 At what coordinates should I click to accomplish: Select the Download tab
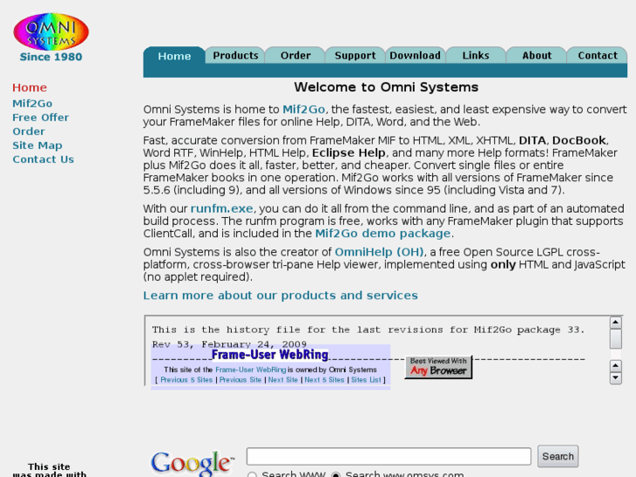pyautogui.click(x=415, y=56)
